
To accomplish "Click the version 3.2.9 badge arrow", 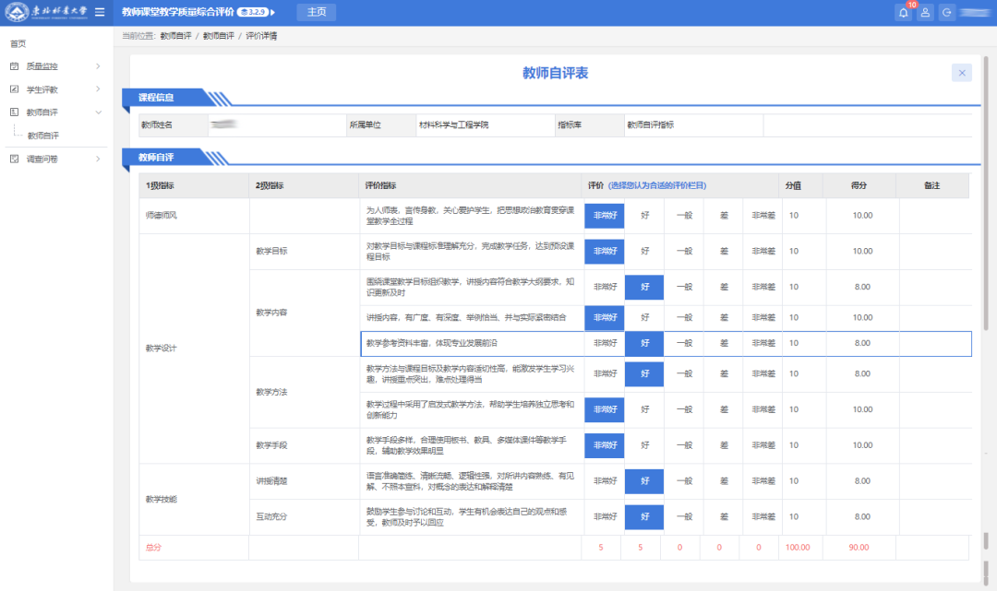I will click(272, 12).
